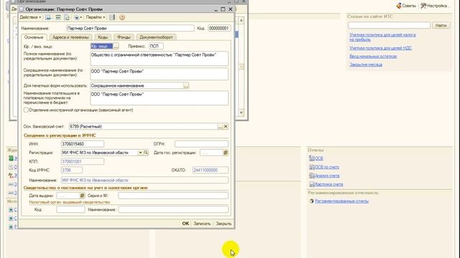Image resolution: width=460 pixels, height=258 pixels.
Task: Click the Дата гос. регистрации date field
Action: tap(211, 153)
